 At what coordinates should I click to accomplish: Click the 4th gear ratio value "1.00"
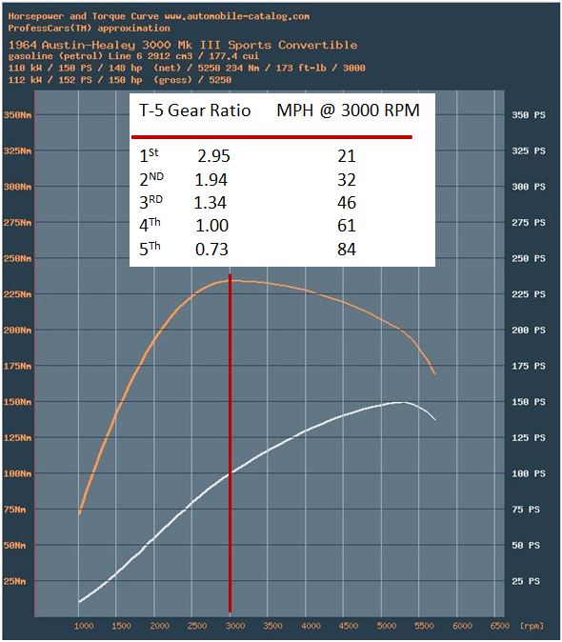pyautogui.click(x=211, y=226)
